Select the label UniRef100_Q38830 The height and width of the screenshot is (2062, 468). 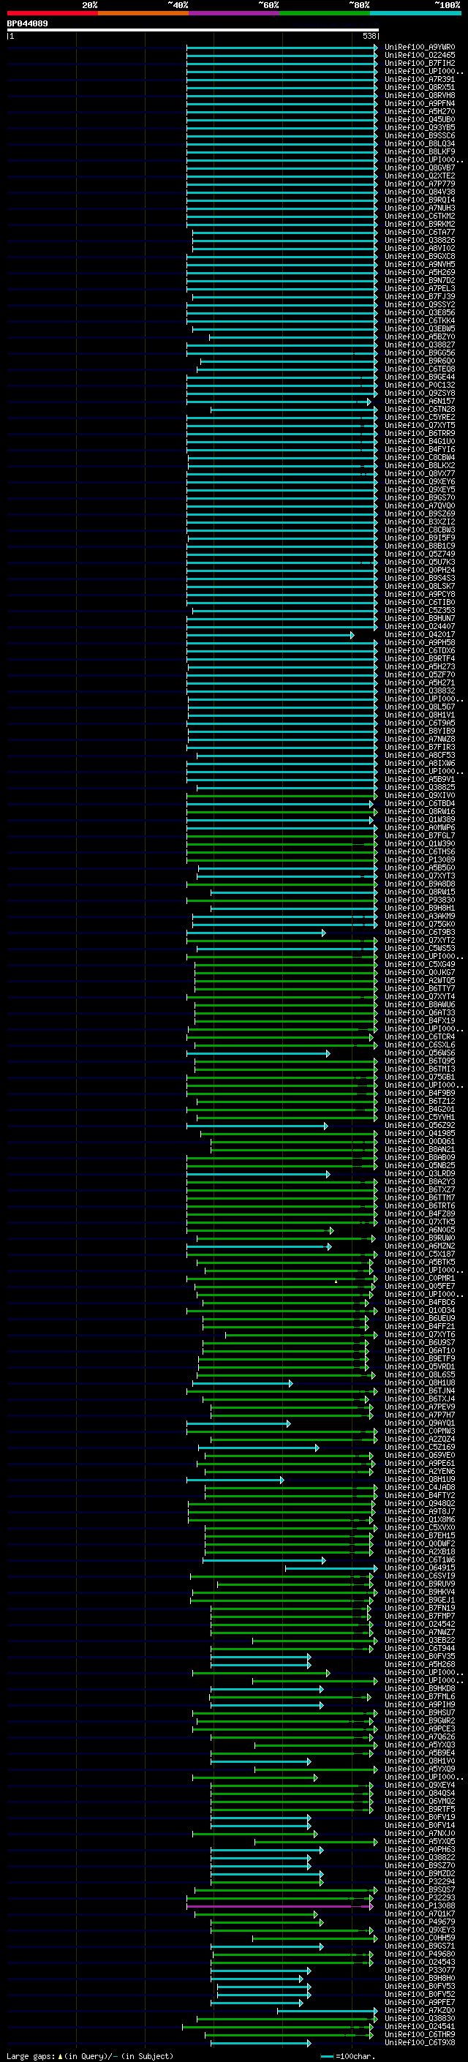point(420,2018)
